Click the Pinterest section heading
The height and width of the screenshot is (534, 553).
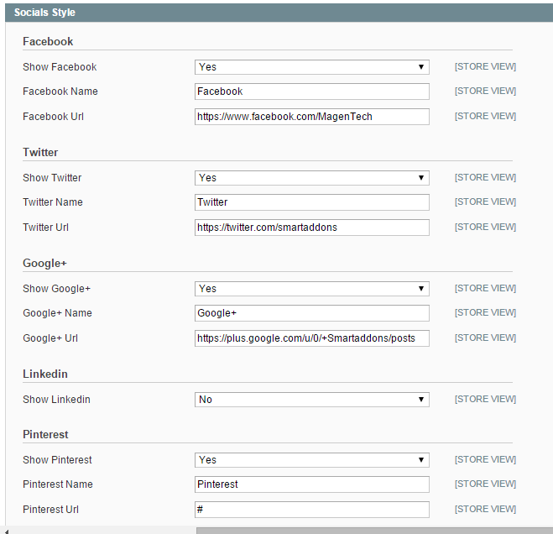click(x=45, y=434)
